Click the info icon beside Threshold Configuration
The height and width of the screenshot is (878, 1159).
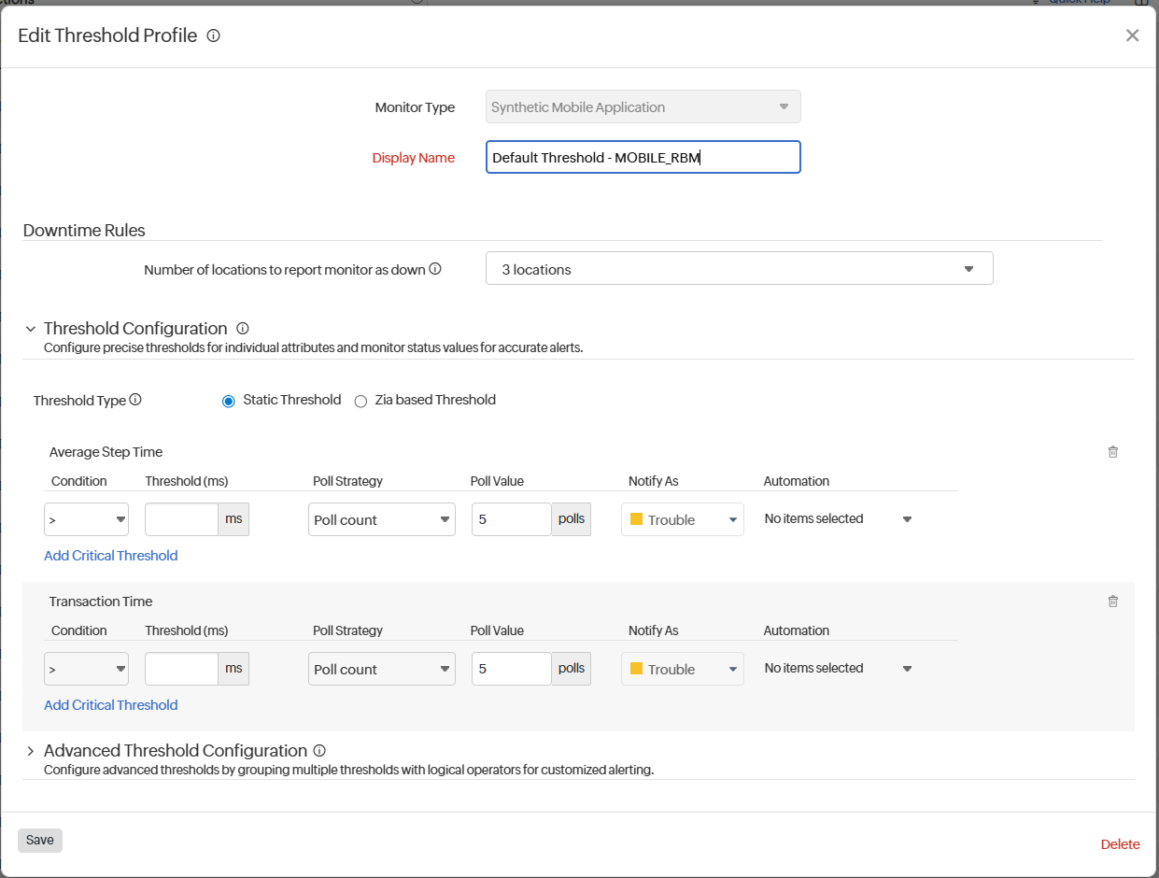click(242, 328)
